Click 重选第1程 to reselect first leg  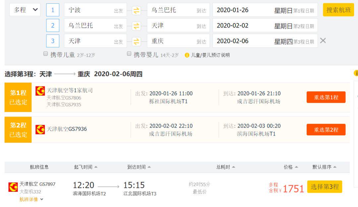click(x=326, y=97)
